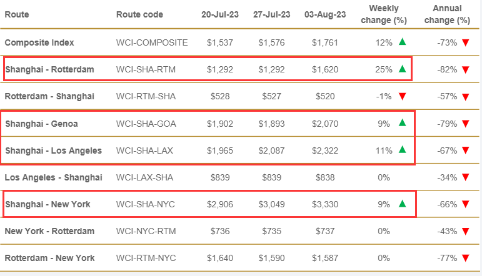Click the New York - Rotterdam route name
Screen dimensions: 482x276
click(x=49, y=231)
